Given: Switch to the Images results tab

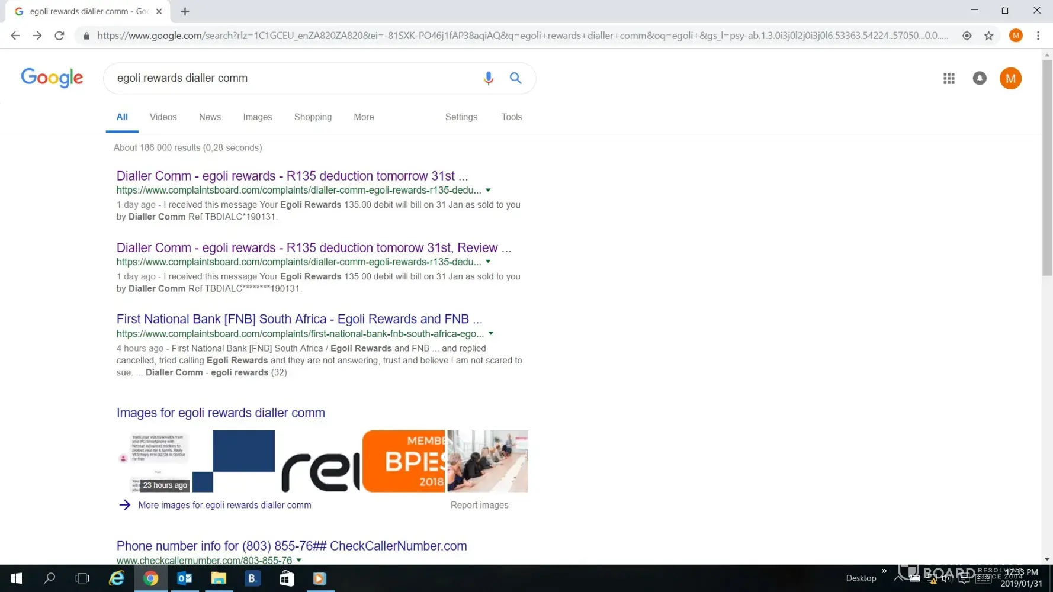Looking at the screenshot, I should (x=258, y=117).
